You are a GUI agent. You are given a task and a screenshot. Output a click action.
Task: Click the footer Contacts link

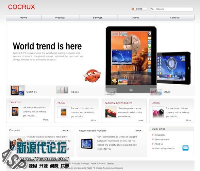[x=101, y=164]
